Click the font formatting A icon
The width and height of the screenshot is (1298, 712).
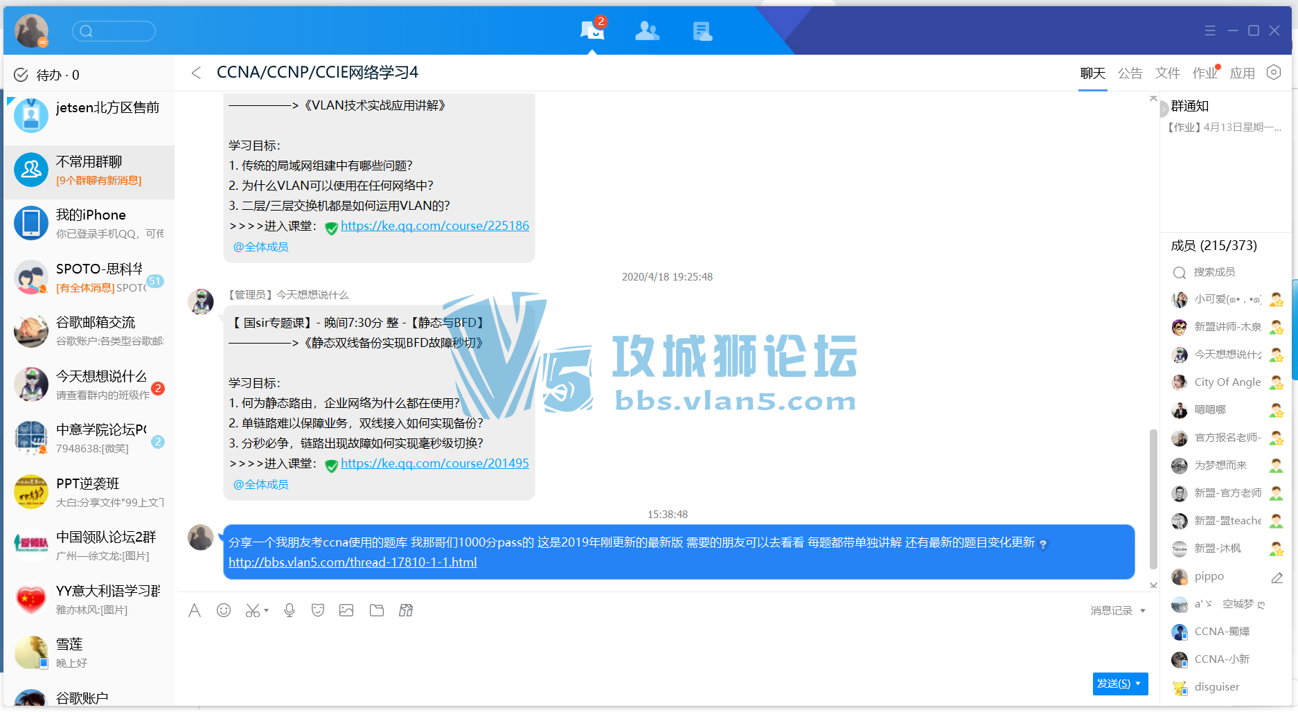point(195,610)
